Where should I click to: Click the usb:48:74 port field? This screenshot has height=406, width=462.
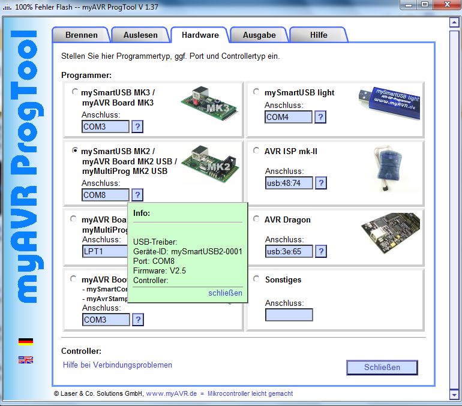coord(289,183)
